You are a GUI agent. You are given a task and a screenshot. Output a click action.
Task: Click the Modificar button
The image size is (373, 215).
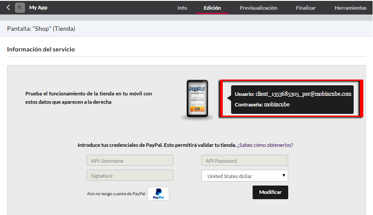[x=270, y=192]
